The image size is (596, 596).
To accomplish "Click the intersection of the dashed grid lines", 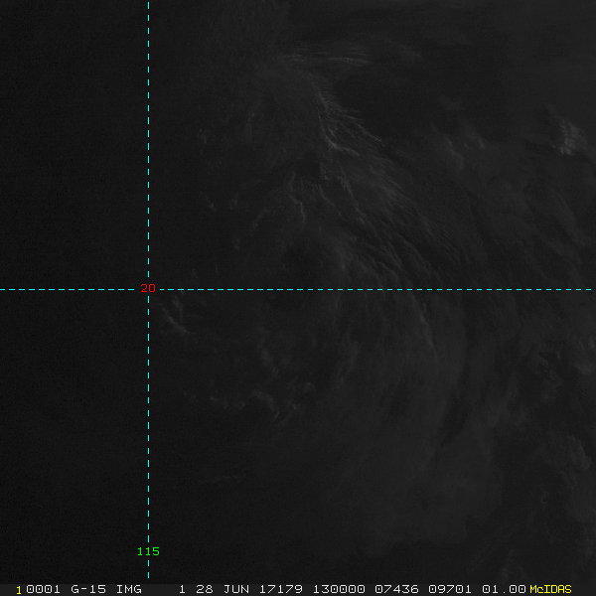I will click(148, 289).
